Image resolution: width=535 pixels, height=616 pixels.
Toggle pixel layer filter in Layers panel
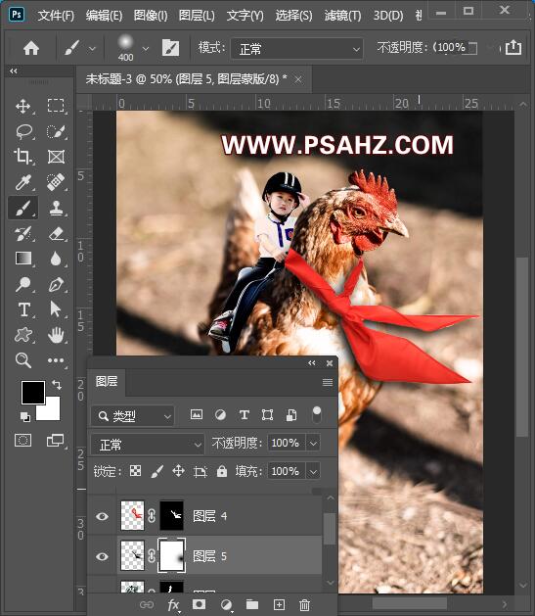(x=197, y=415)
